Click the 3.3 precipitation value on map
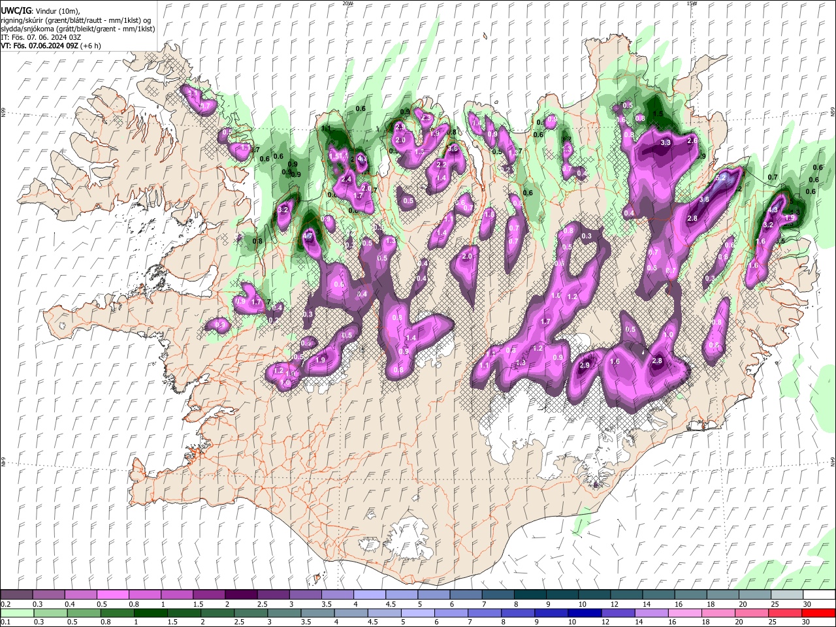The image size is (836, 627). [666, 142]
